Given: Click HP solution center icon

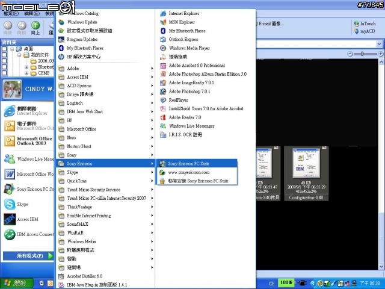Looking at the screenshot, I should 61,57.
